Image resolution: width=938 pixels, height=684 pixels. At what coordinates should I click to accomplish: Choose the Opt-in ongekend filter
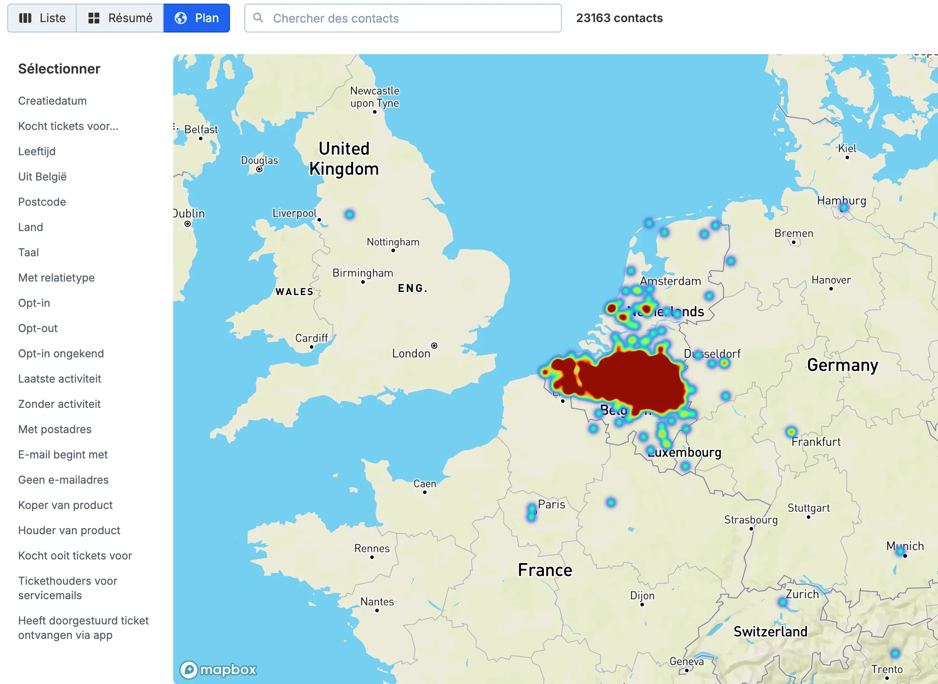click(x=61, y=354)
